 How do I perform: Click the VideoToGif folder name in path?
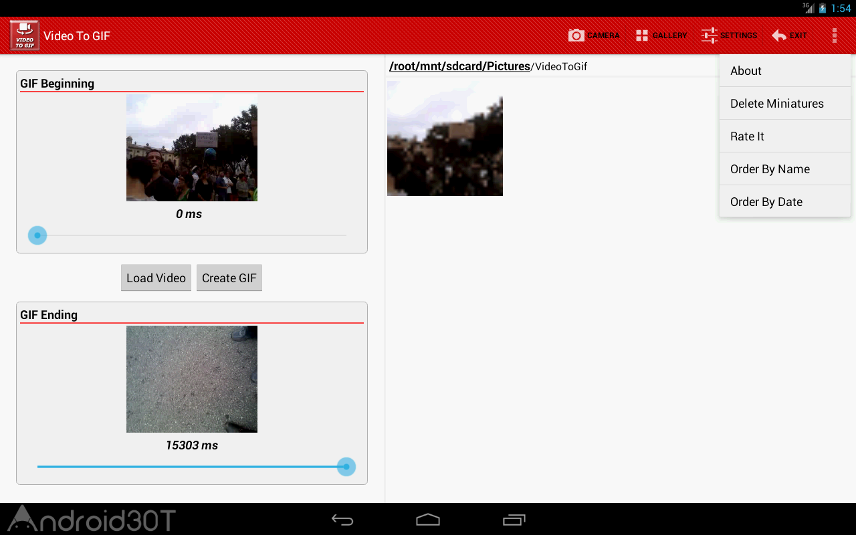561,66
